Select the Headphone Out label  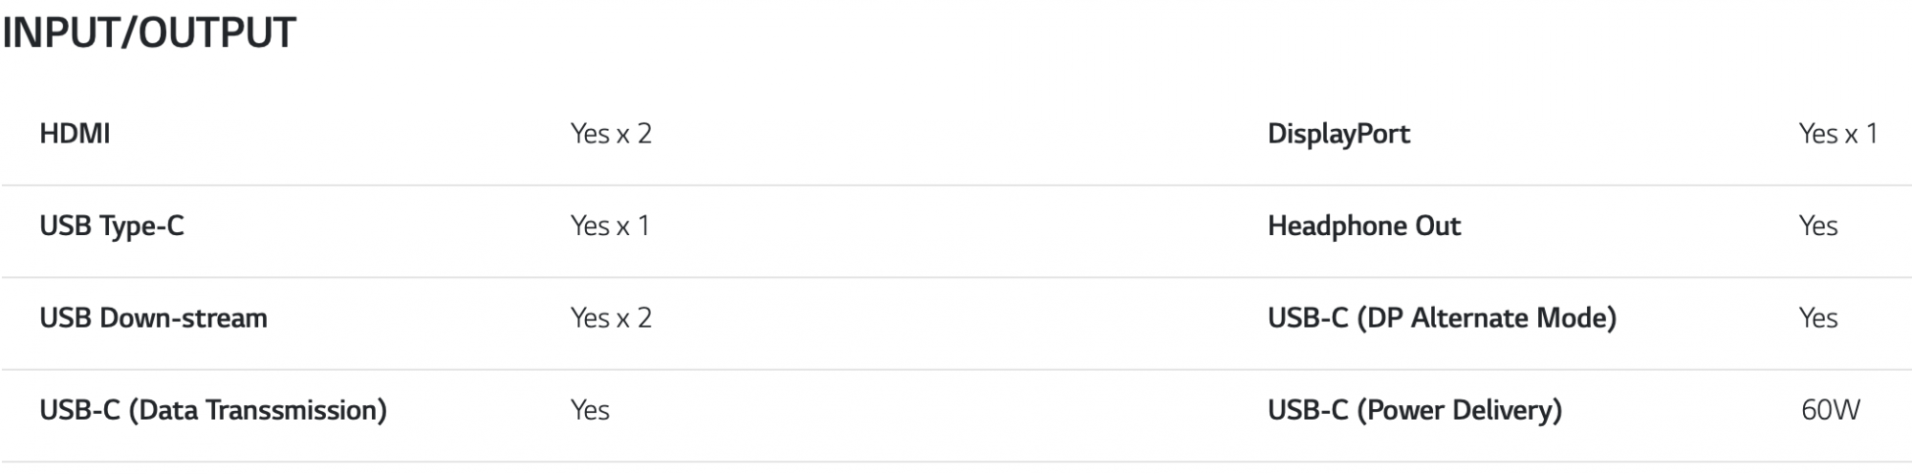1364,226
